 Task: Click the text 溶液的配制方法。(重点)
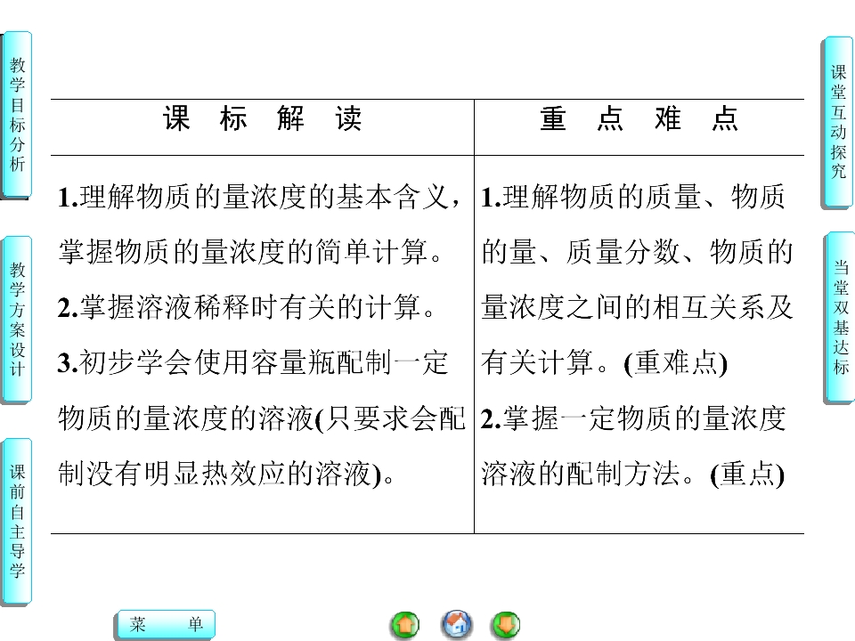pyautogui.click(x=633, y=473)
